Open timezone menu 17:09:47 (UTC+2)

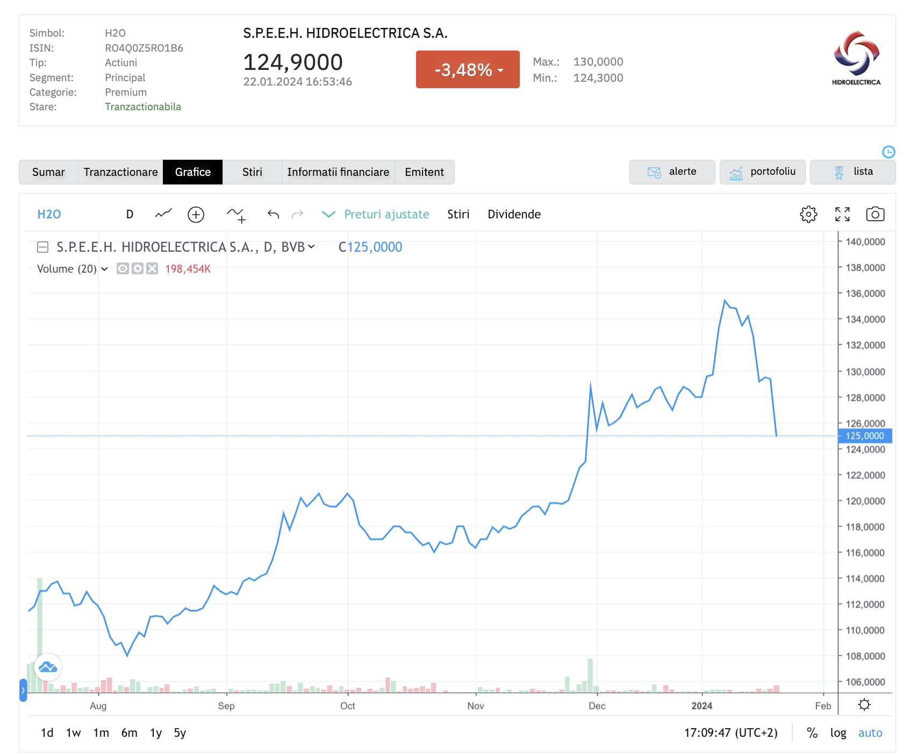point(730,732)
